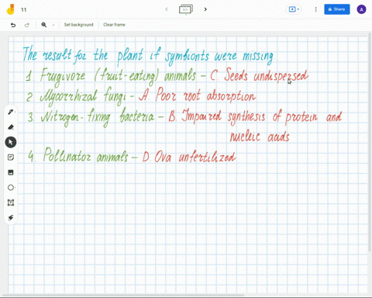Select the Eraser tool
Image resolution: width=372 pixels, height=298 pixels.
pos(11,127)
